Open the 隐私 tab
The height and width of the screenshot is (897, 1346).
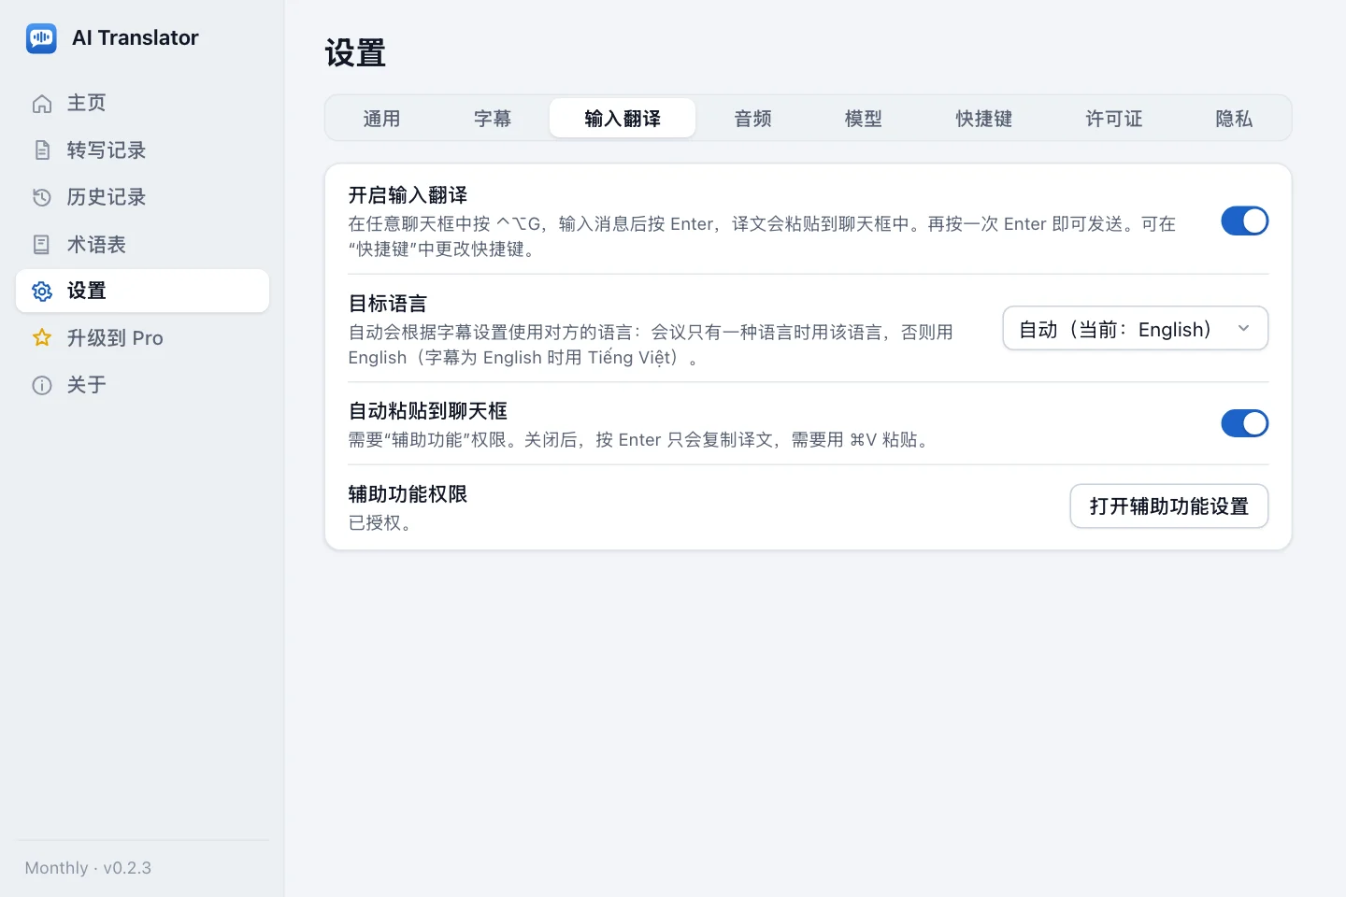point(1234,119)
